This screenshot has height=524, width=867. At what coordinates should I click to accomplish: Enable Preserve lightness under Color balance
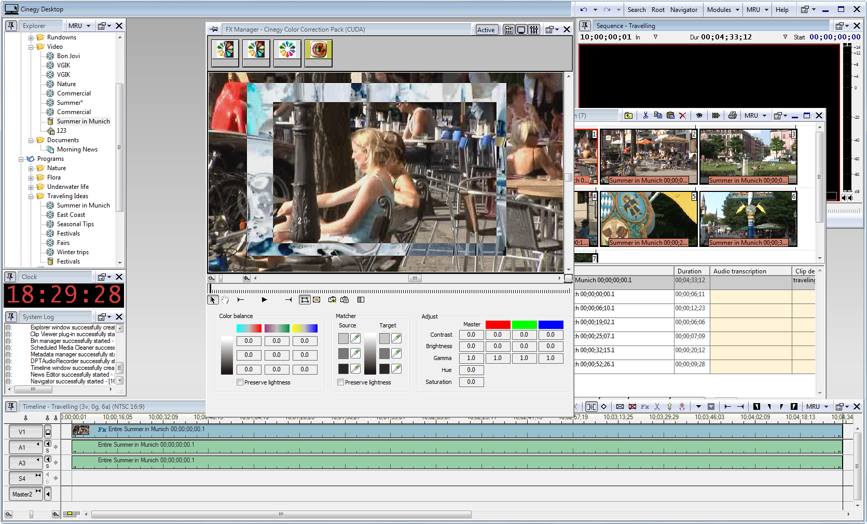coord(240,382)
